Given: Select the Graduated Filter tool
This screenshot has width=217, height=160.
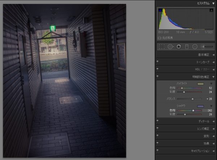Looking at the screenshot, I should click(x=187, y=47).
